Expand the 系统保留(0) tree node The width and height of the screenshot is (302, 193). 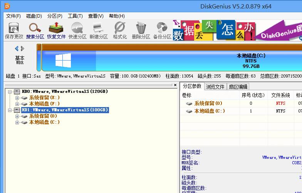[17, 116]
